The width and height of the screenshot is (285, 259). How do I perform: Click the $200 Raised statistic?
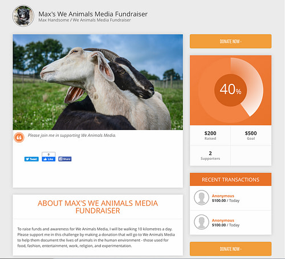coord(210,135)
